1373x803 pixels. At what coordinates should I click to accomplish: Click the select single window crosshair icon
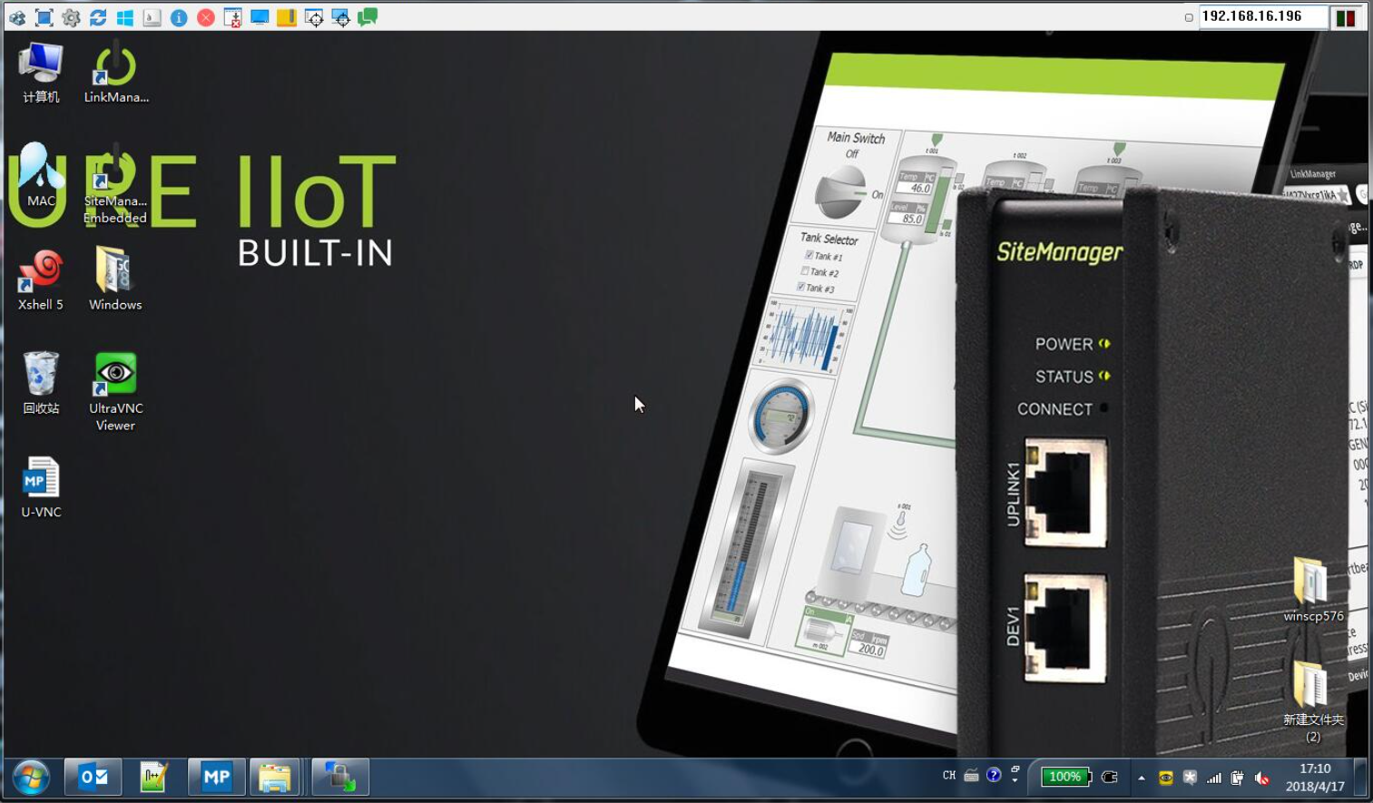314,17
